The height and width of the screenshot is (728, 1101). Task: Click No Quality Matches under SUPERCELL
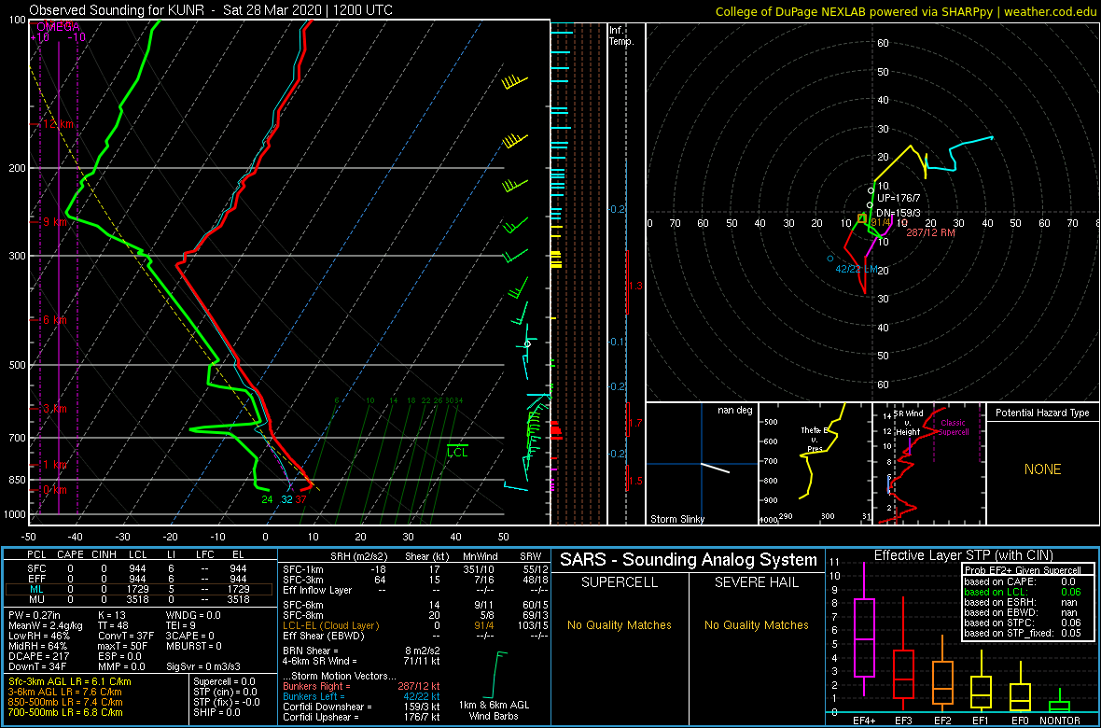click(x=620, y=624)
